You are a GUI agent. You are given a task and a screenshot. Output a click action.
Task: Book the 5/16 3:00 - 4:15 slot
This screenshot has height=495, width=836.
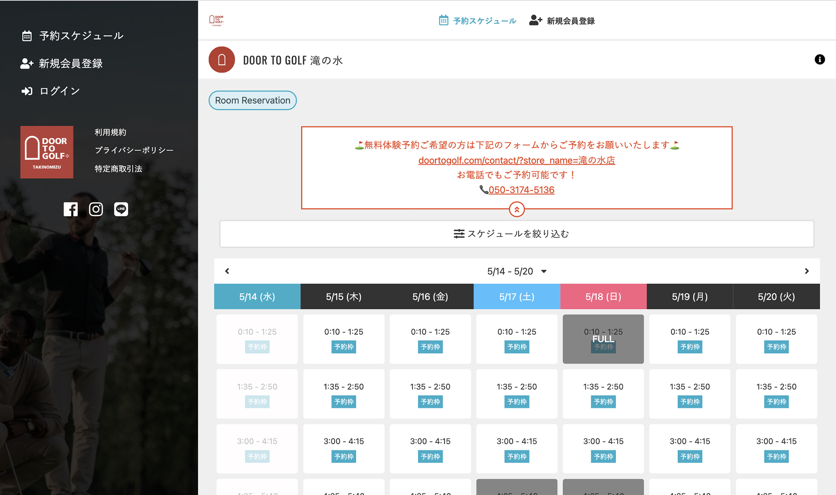[430, 449]
